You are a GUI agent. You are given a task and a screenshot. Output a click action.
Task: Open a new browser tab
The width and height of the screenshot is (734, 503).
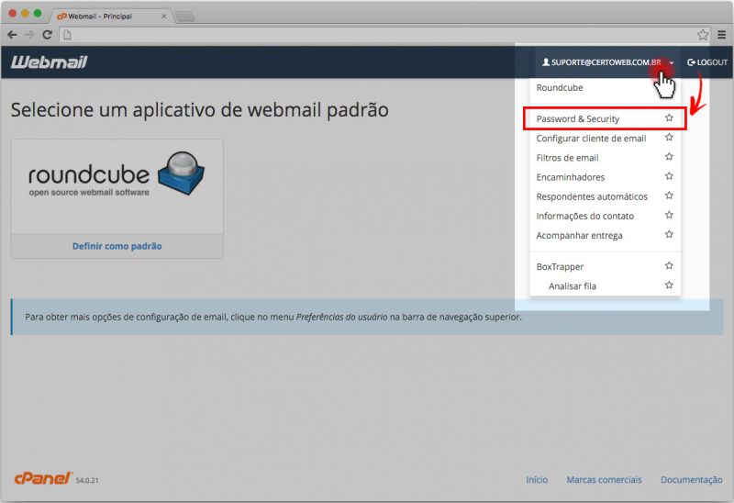click(x=185, y=17)
